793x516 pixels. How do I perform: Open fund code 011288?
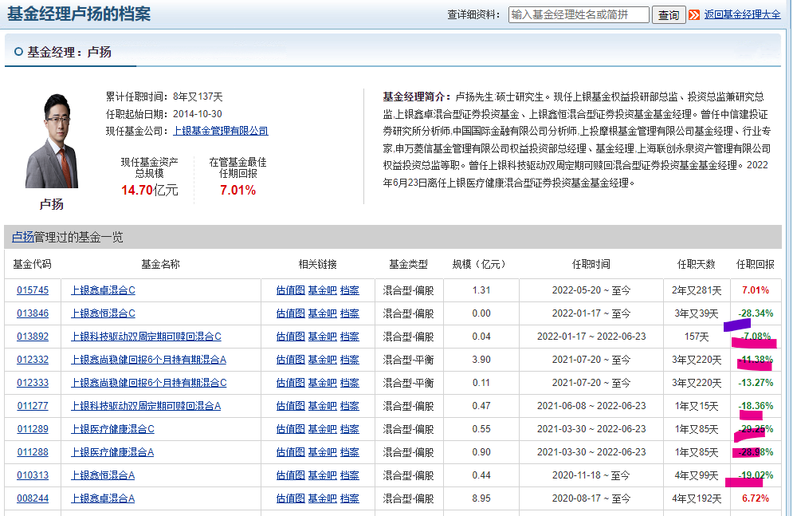[x=33, y=452]
